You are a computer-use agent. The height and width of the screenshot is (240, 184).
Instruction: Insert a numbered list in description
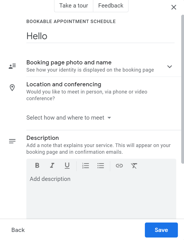(85, 166)
